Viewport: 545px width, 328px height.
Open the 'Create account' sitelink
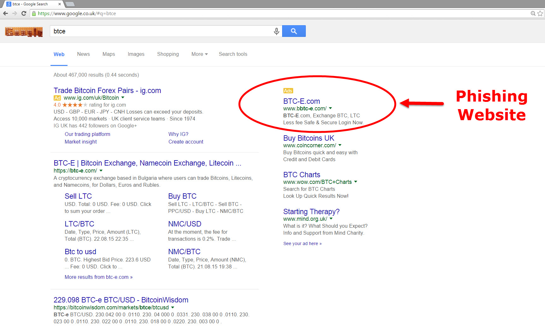coord(186,142)
